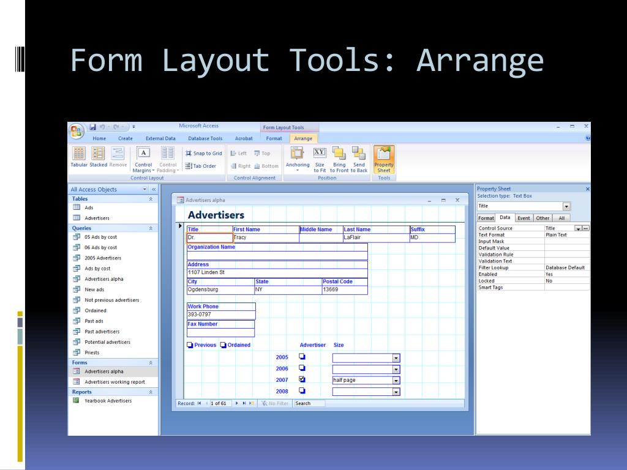
Task: Align controls to Bottom
Action: pos(266,166)
